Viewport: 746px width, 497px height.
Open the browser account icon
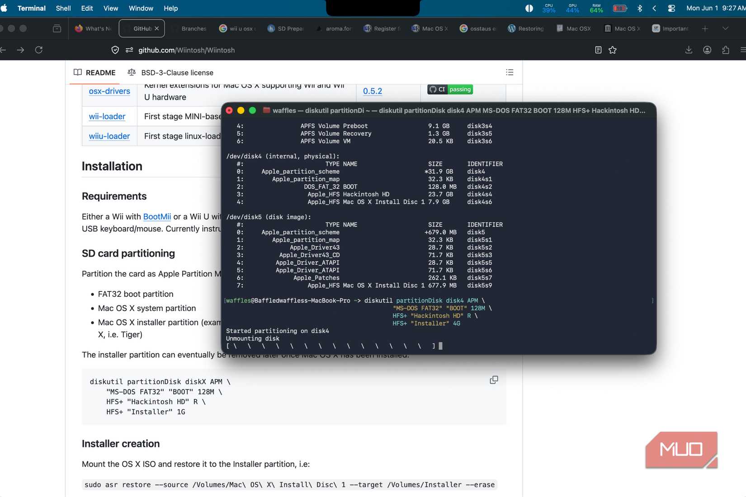(707, 50)
